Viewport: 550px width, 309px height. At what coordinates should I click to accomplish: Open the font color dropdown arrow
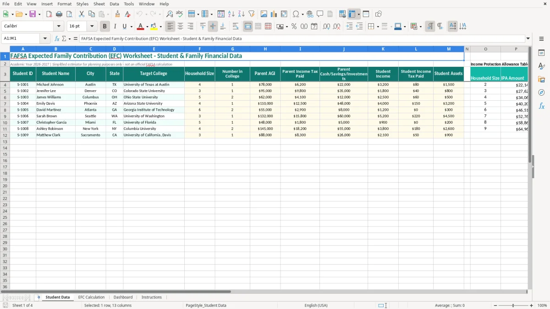point(147,27)
